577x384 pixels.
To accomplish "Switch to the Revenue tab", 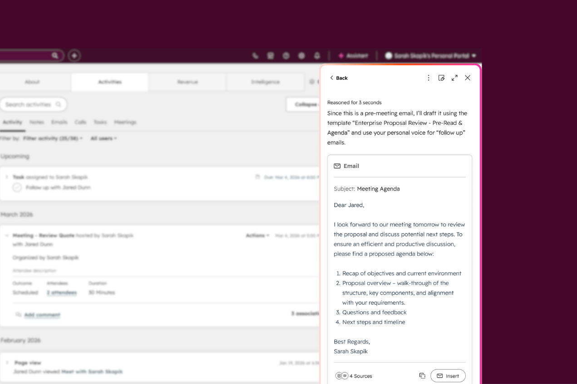I will [187, 82].
